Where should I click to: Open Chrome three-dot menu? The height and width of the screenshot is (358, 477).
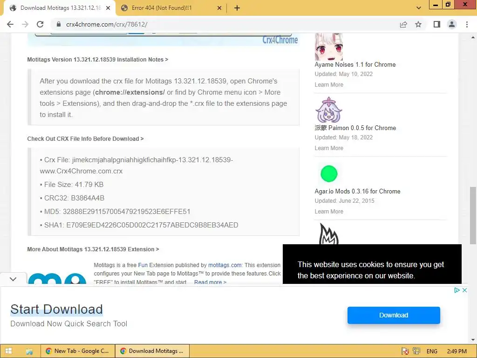[467, 24]
